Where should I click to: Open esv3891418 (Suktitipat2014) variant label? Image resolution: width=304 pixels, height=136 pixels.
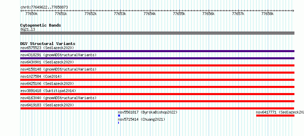tap(48, 91)
